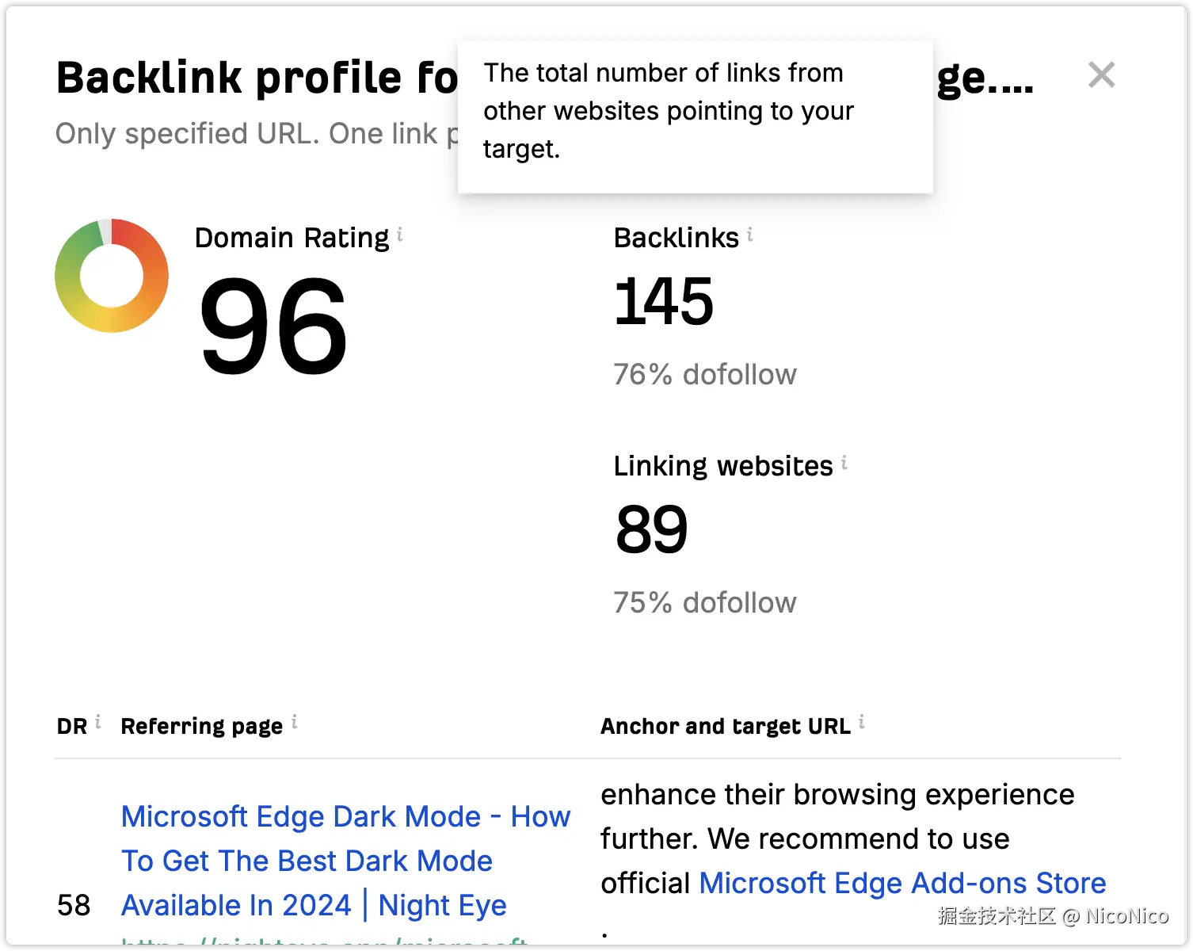
Task: Click the 75% dofollow text under Linking websites
Action: [704, 603]
